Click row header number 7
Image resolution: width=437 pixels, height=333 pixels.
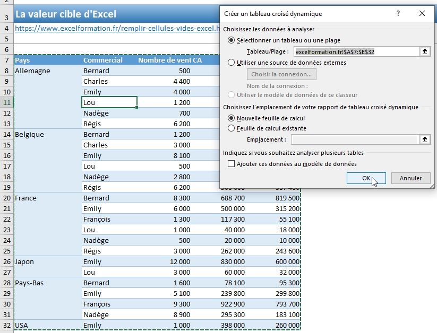[6, 60]
